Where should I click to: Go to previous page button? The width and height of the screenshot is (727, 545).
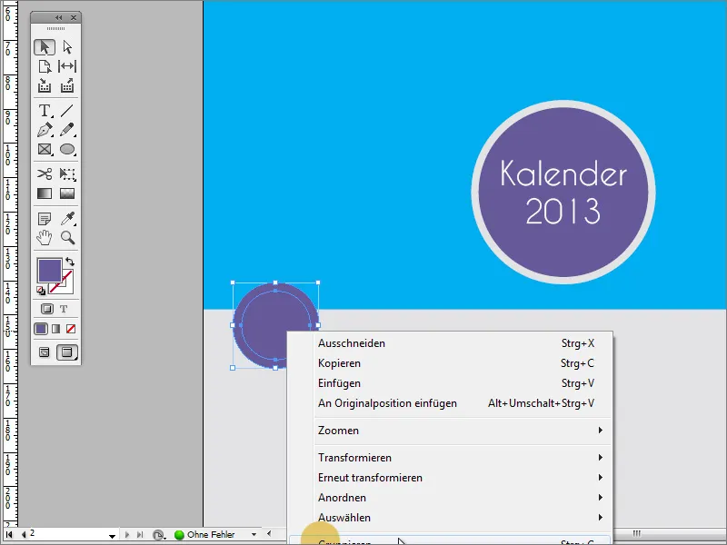click(24, 534)
